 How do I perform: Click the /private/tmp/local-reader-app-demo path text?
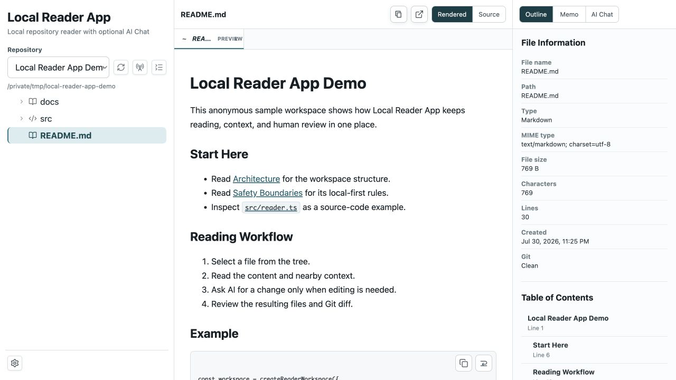pos(61,86)
